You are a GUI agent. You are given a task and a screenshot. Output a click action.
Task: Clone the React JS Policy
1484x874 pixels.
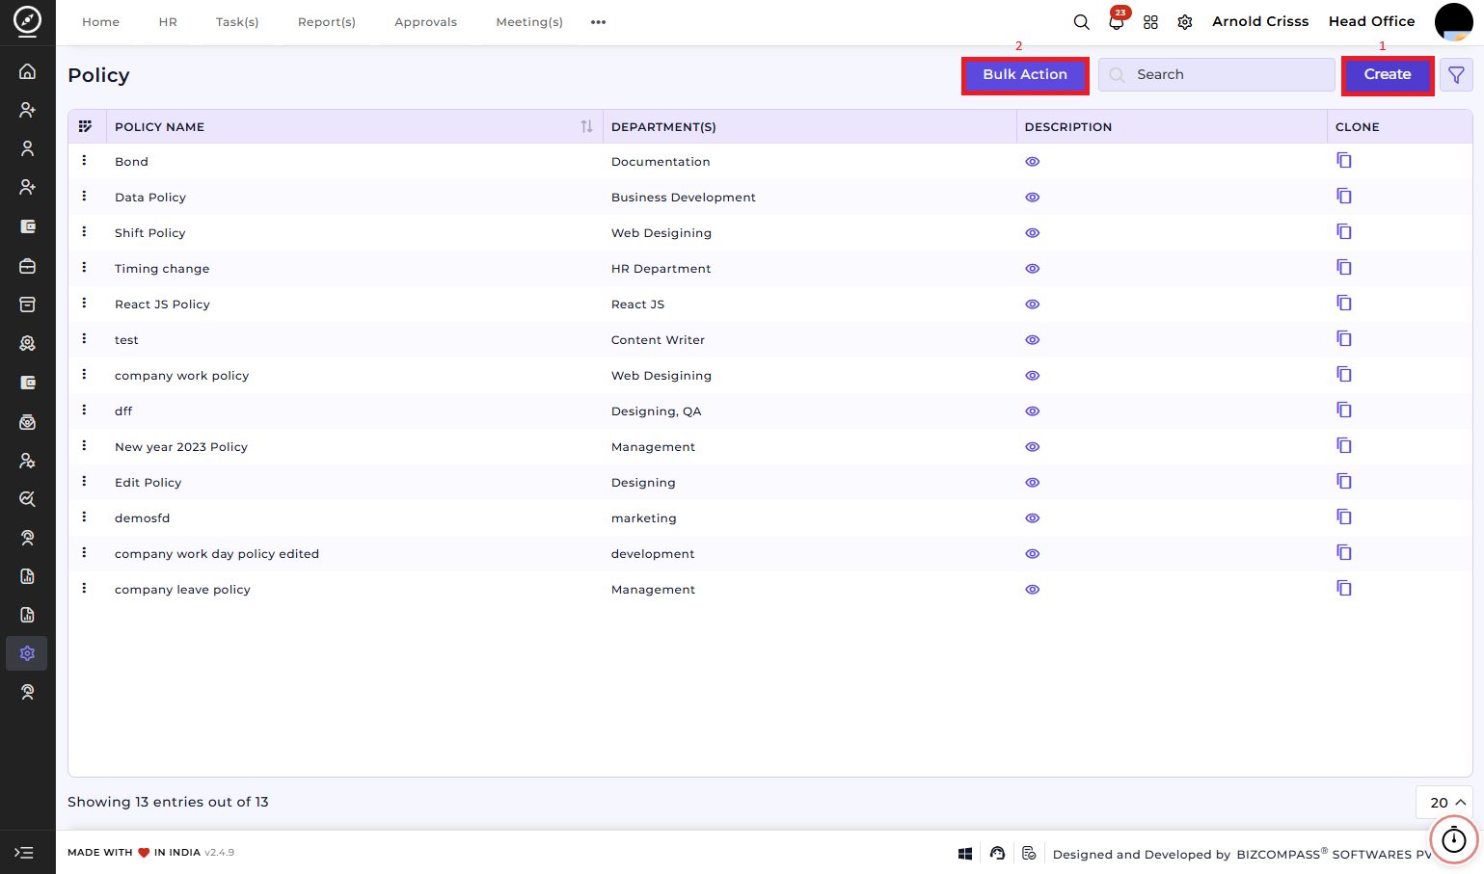point(1344,303)
